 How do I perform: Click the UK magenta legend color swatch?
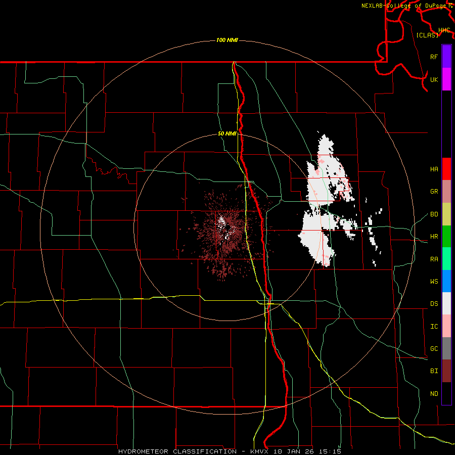446,79
